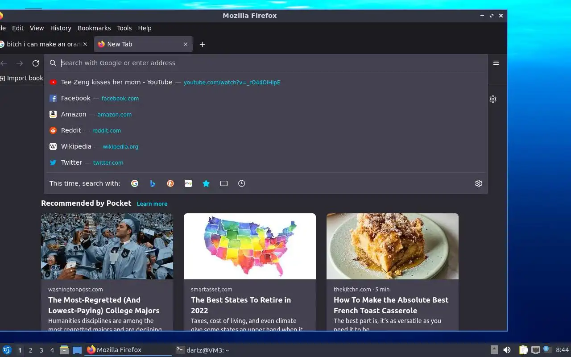571x357 pixels.
Task: Switch to workspace 4 in the taskbar
Action: tap(52, 350)
